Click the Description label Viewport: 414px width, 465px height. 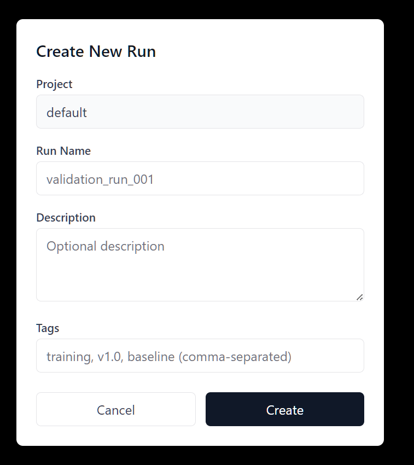[x=66, y=218]
